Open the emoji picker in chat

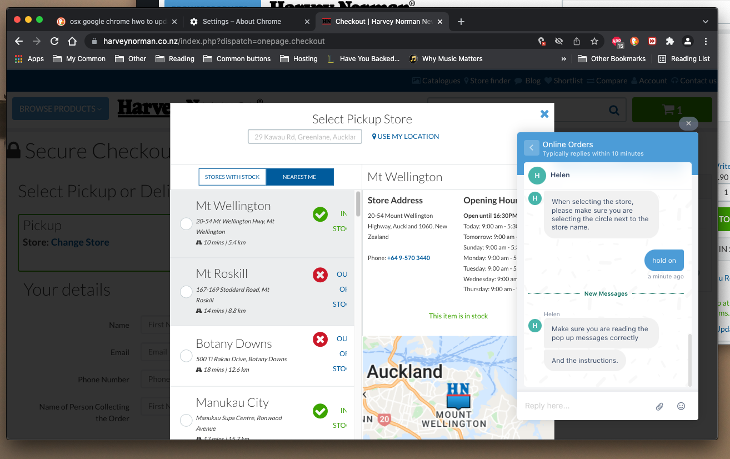[x=681, y=406]
